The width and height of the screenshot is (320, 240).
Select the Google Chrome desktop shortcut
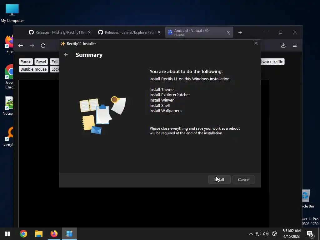pyautogui.click(x=9, y=77)
